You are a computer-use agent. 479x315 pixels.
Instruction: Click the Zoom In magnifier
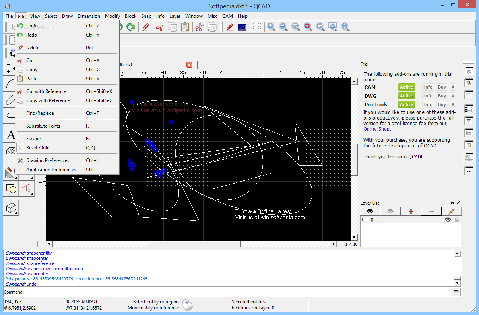pyautogui.click(x=271, y=27)
